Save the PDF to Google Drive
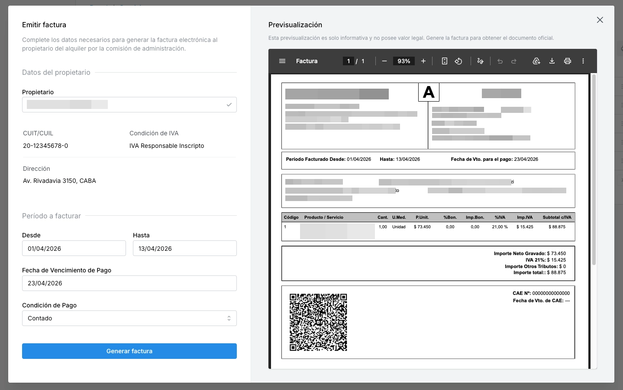 point(536,61)
